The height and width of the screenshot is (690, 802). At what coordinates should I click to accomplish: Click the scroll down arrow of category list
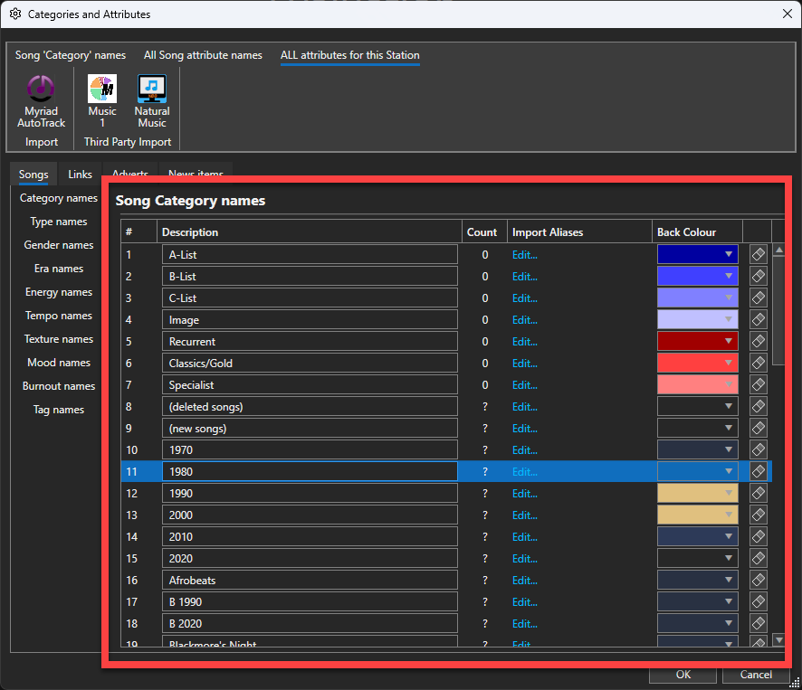coord(778,640)
